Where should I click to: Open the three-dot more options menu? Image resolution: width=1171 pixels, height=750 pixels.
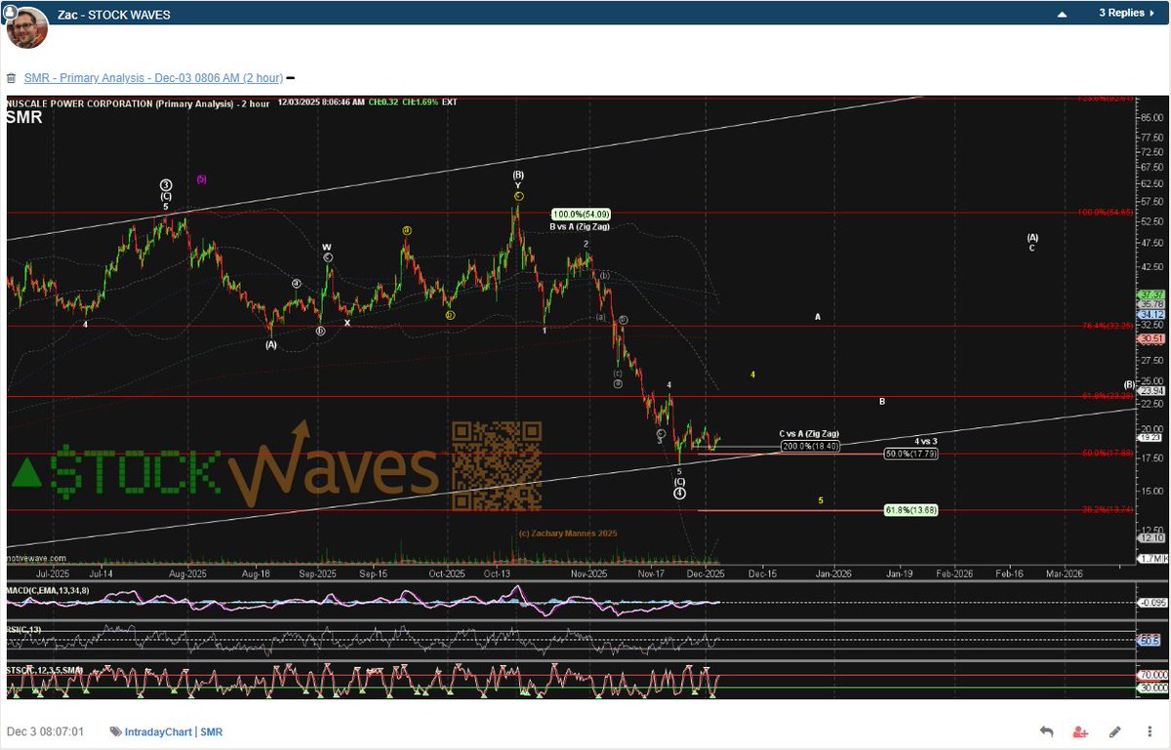(1149, 731)
